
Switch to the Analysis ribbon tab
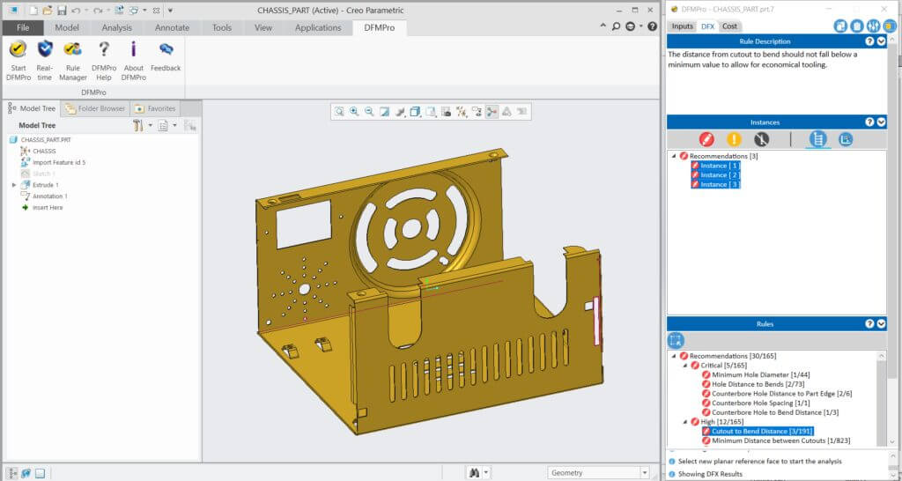point(117,27)
